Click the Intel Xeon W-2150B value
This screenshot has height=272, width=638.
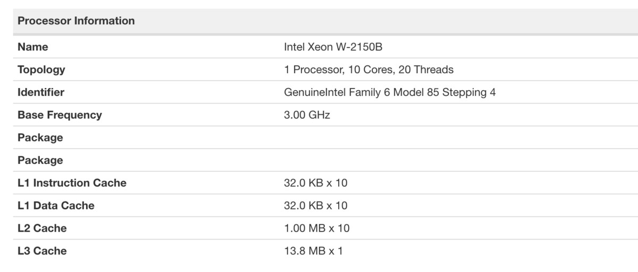click(x=333, y=47)
